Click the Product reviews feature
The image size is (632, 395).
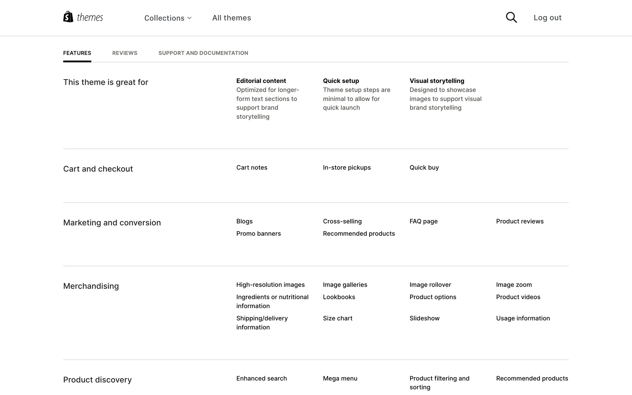(520, 221)
